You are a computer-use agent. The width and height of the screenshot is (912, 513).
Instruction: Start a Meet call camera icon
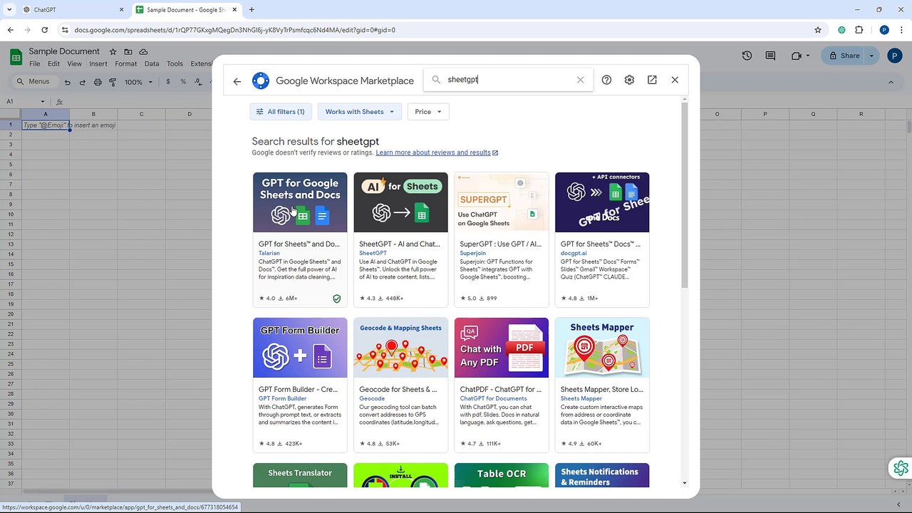(x=797, y=56)
